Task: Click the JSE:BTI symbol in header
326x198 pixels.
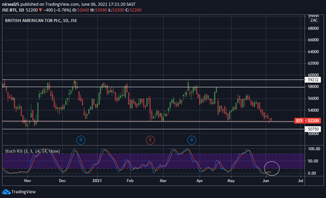Action: point(9,10)
